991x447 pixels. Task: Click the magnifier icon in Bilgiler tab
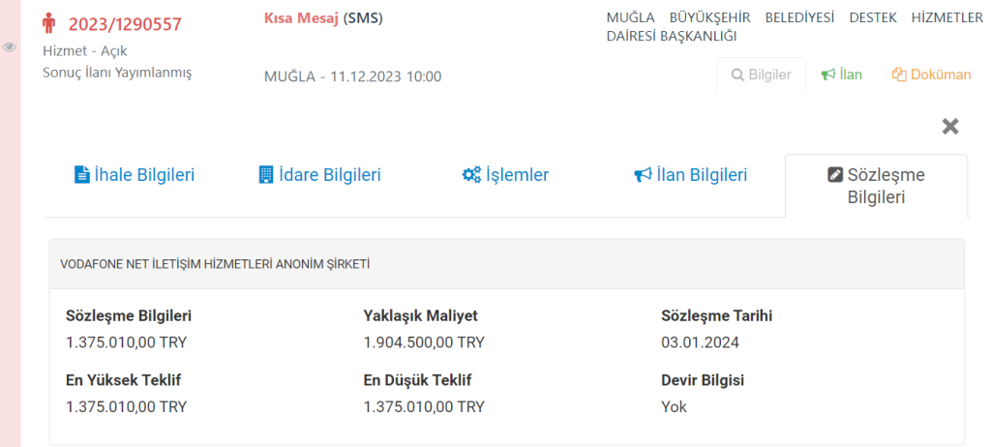736,74
